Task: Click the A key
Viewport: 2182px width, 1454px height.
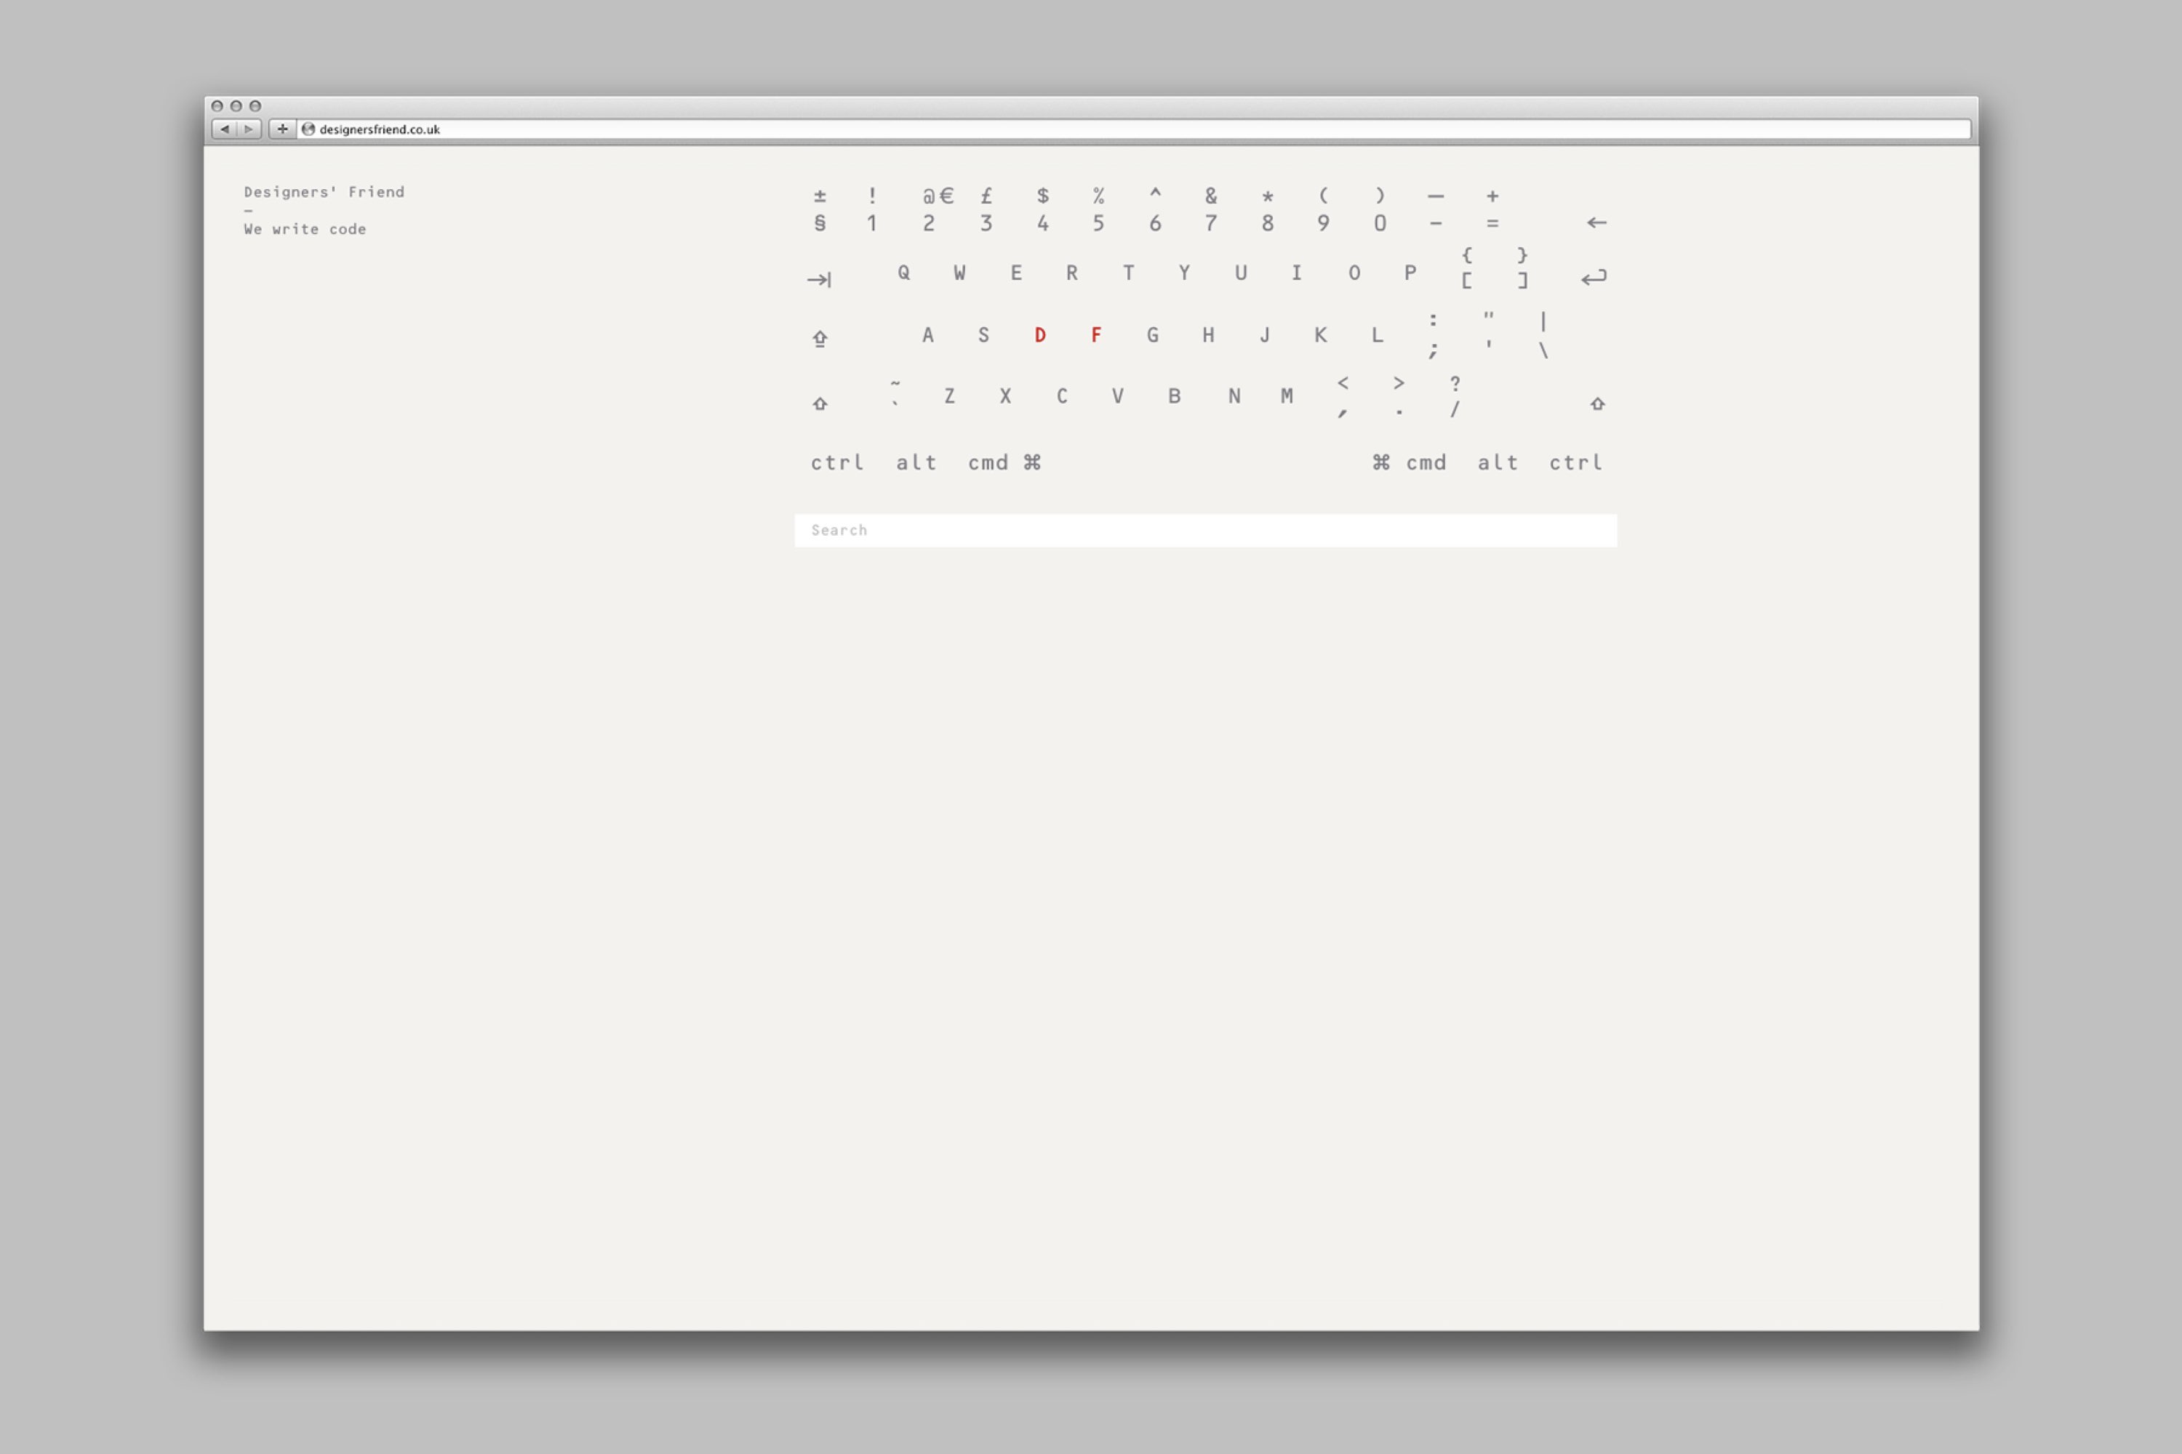Action: (x=928, y=334)
